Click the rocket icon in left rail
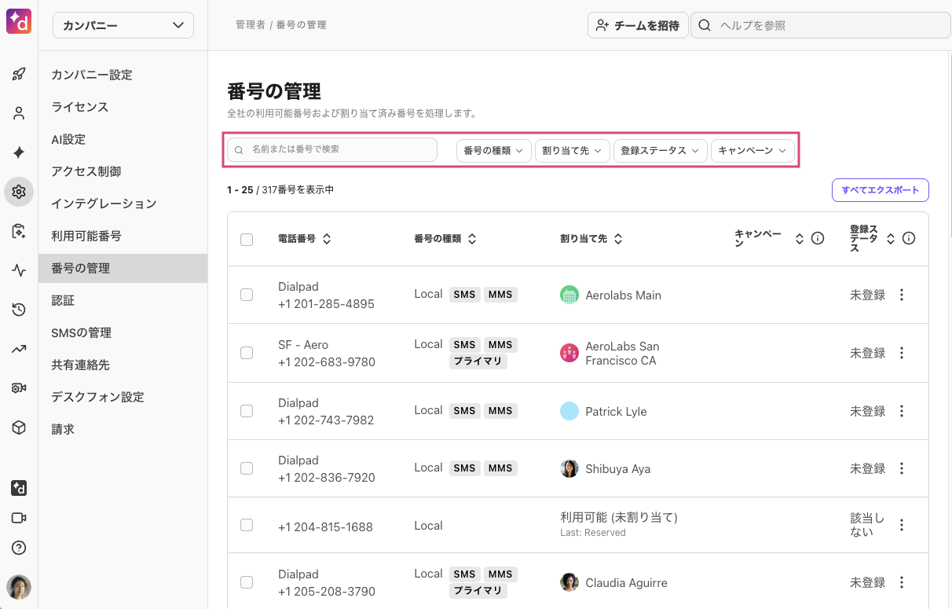Image resolution: width=952 pixels, height=609 pixels. coord(19,75)
